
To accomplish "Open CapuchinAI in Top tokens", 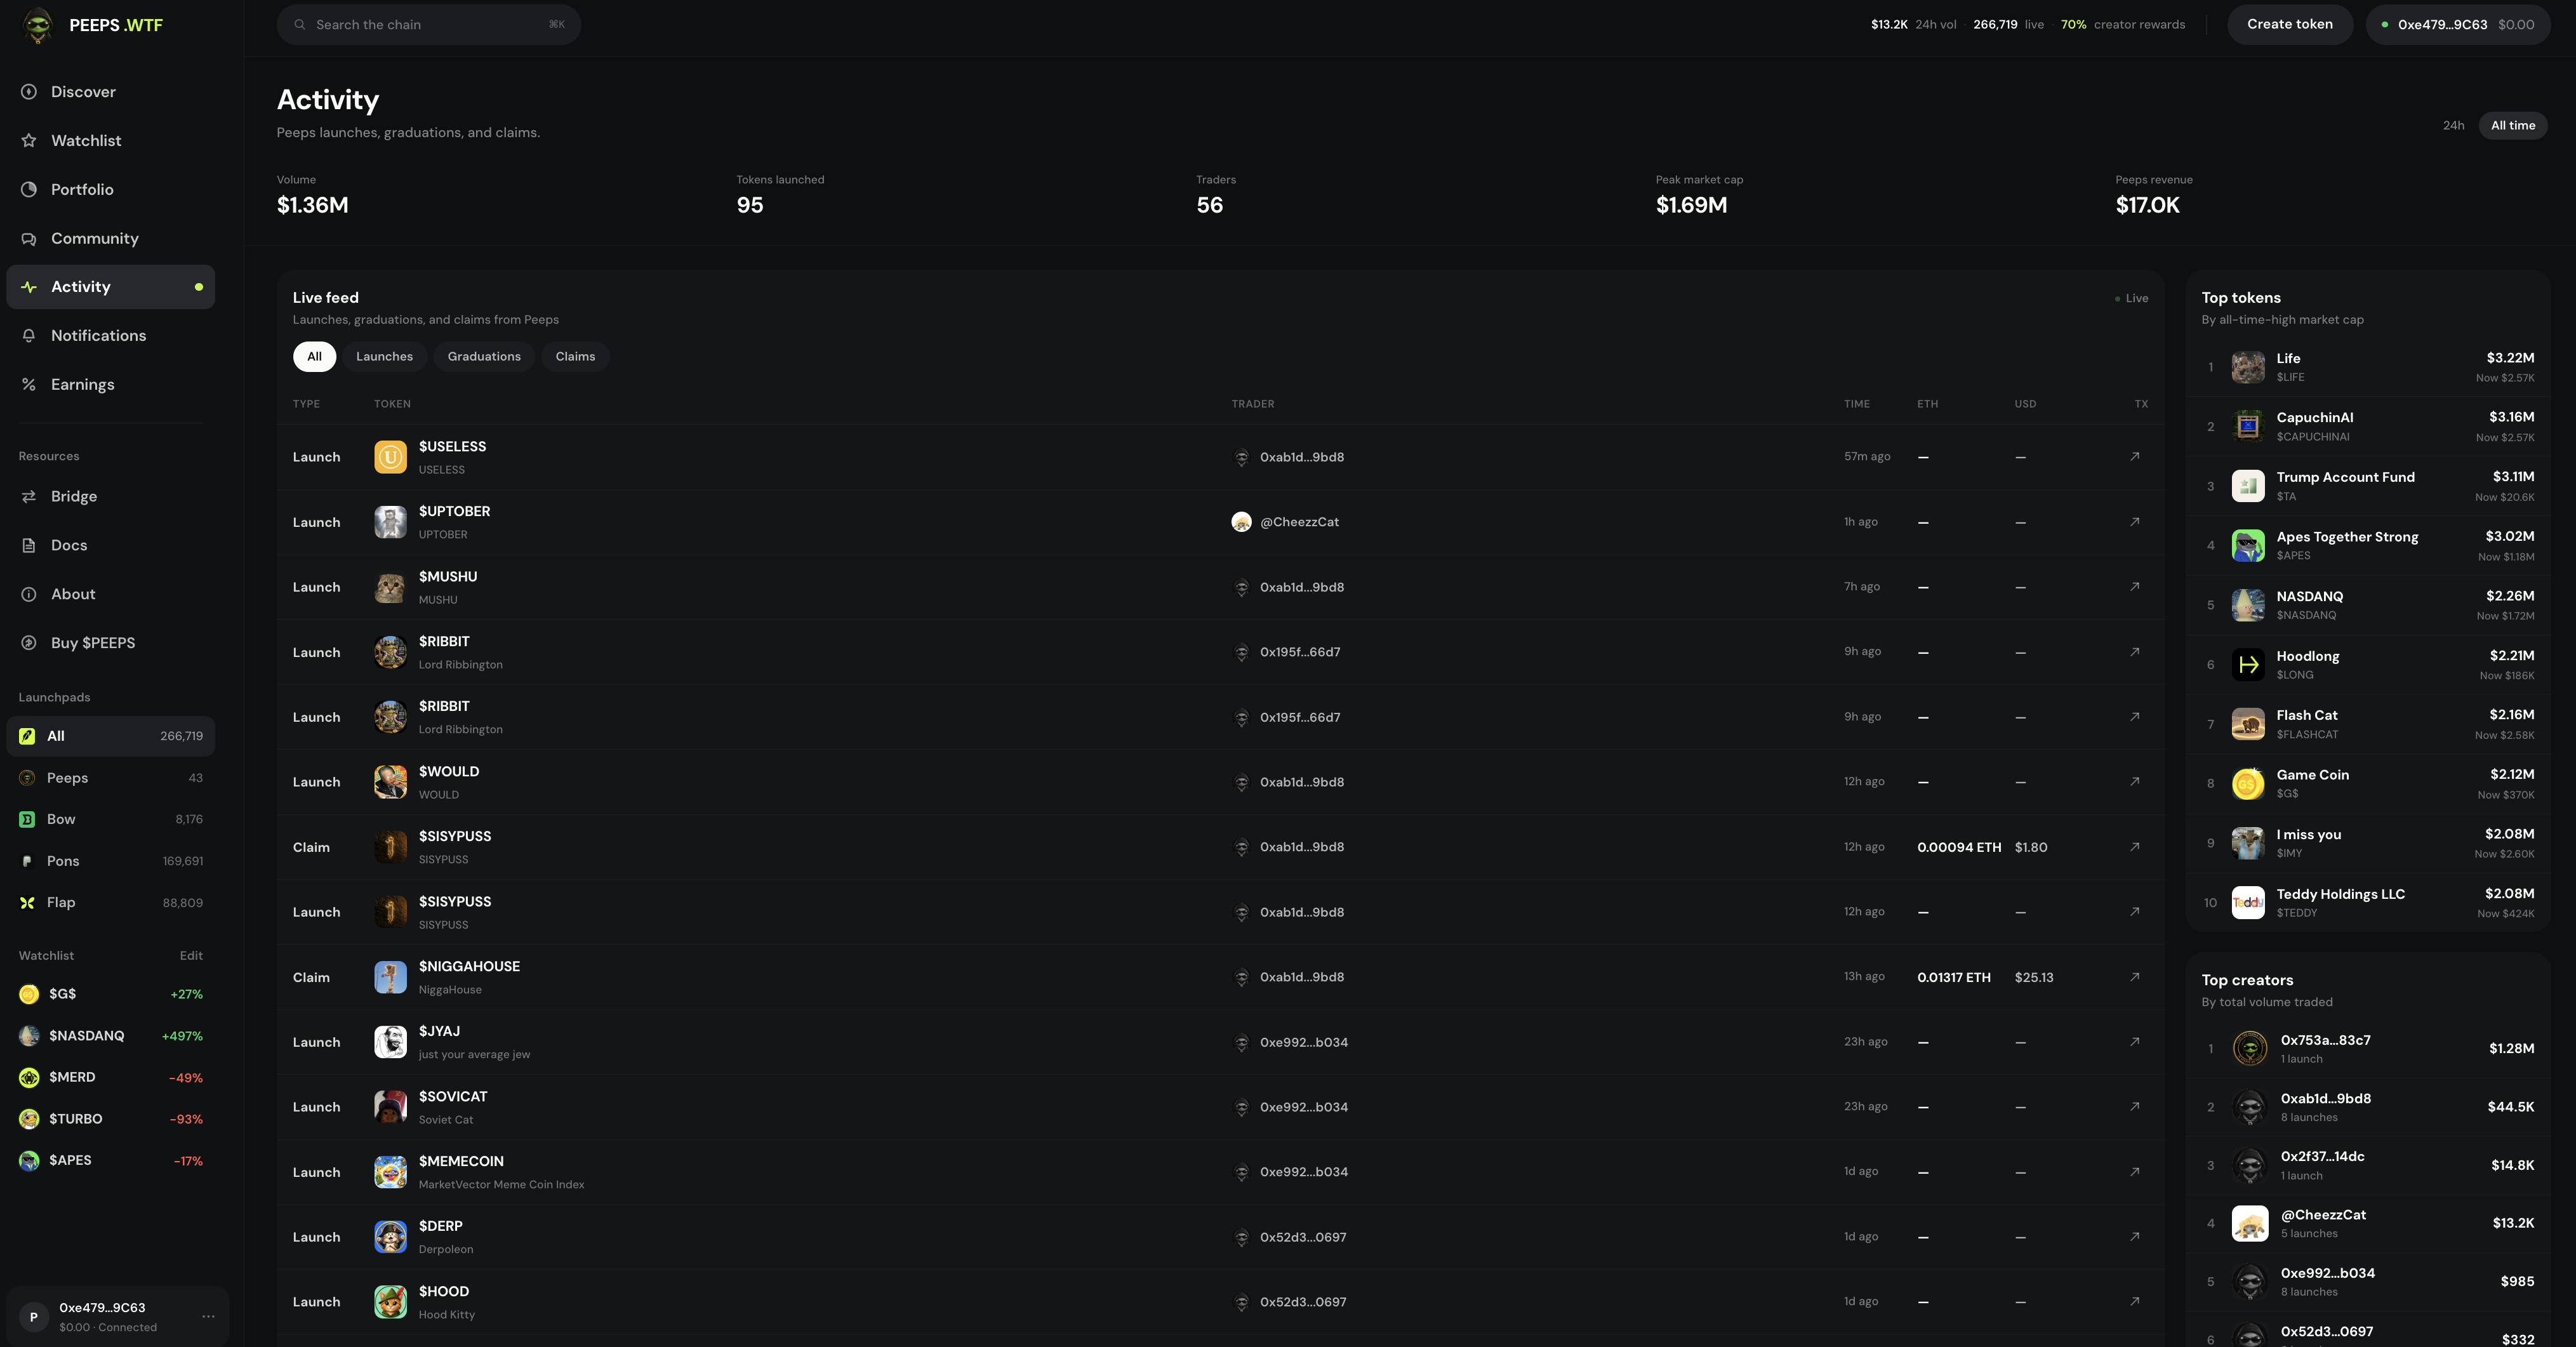I will click(x=2367, y=427).
